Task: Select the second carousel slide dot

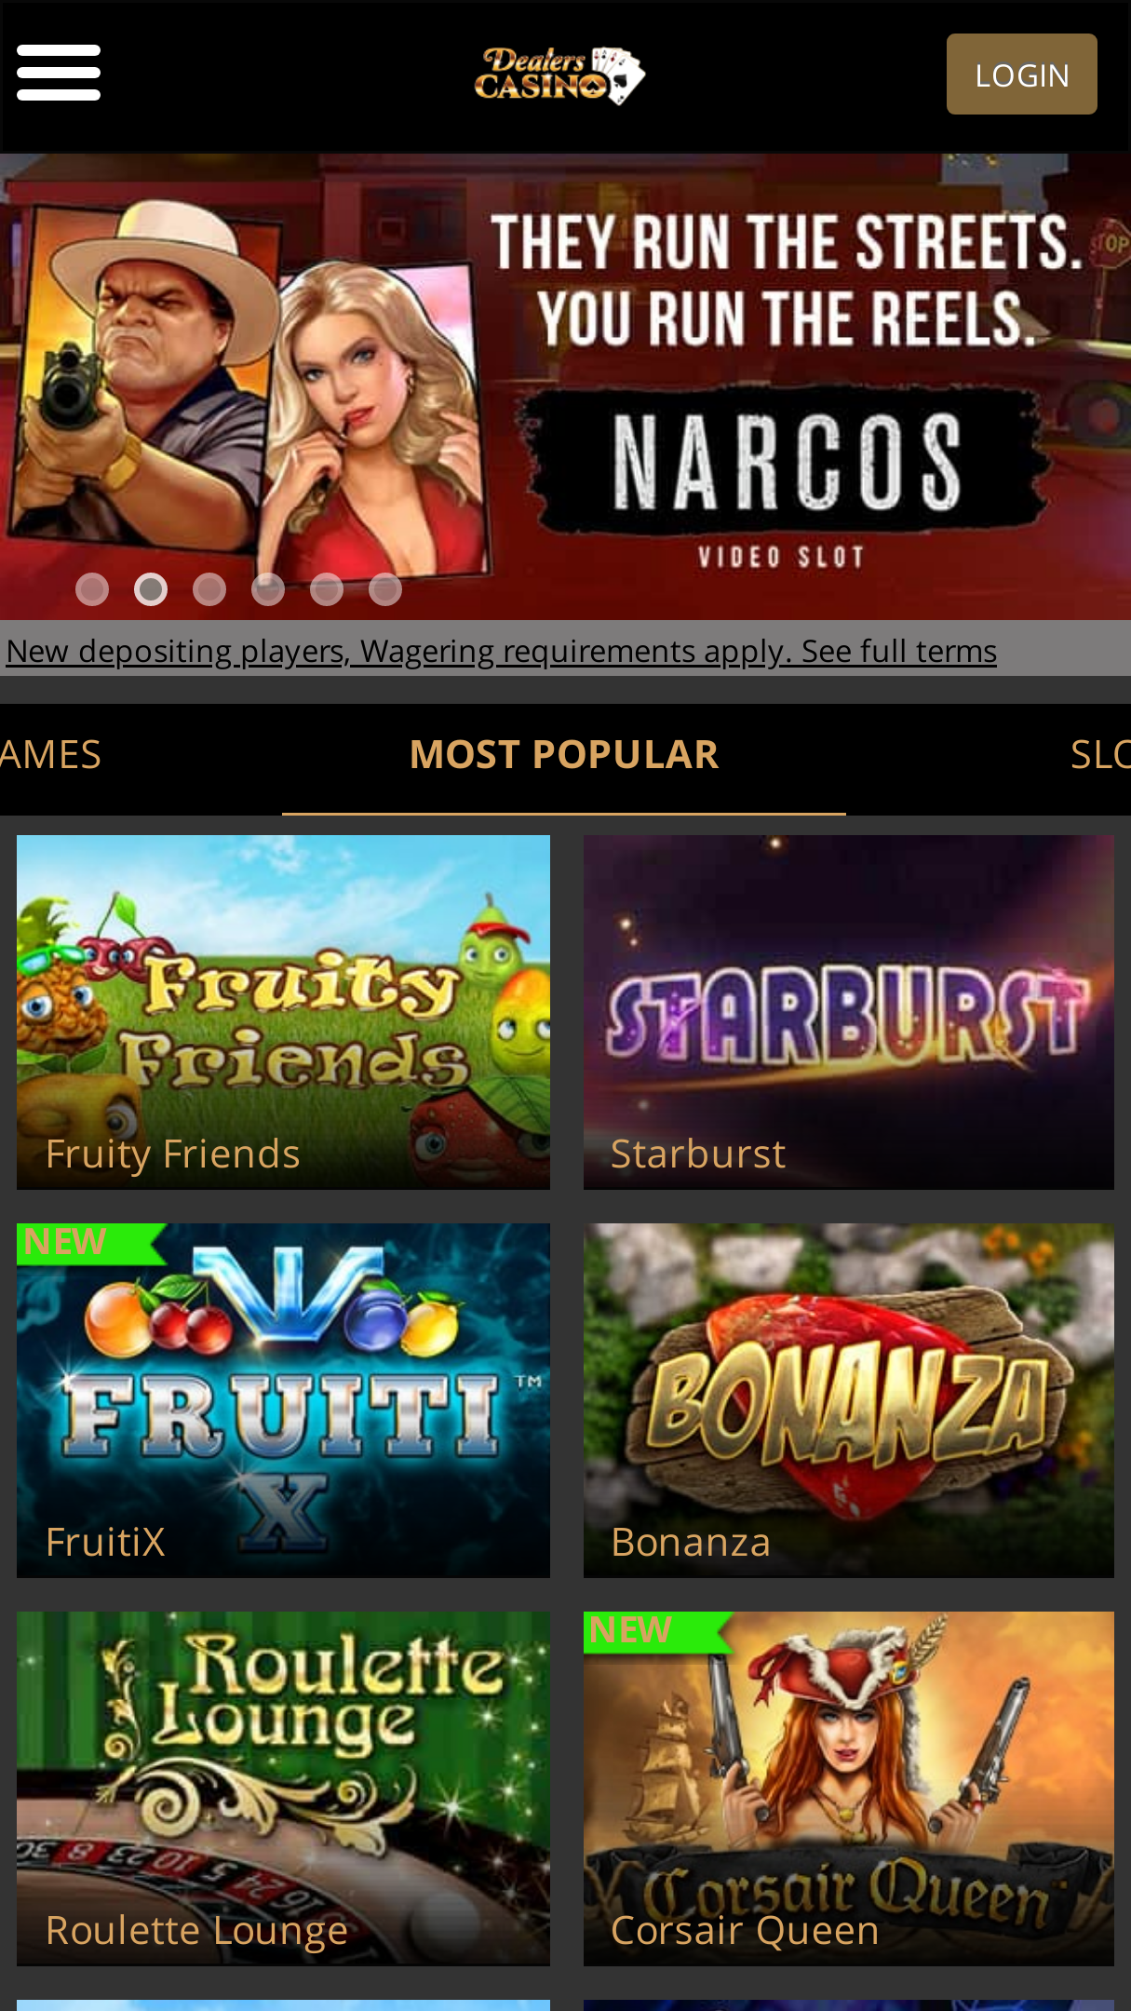Action: coord(151,589)
